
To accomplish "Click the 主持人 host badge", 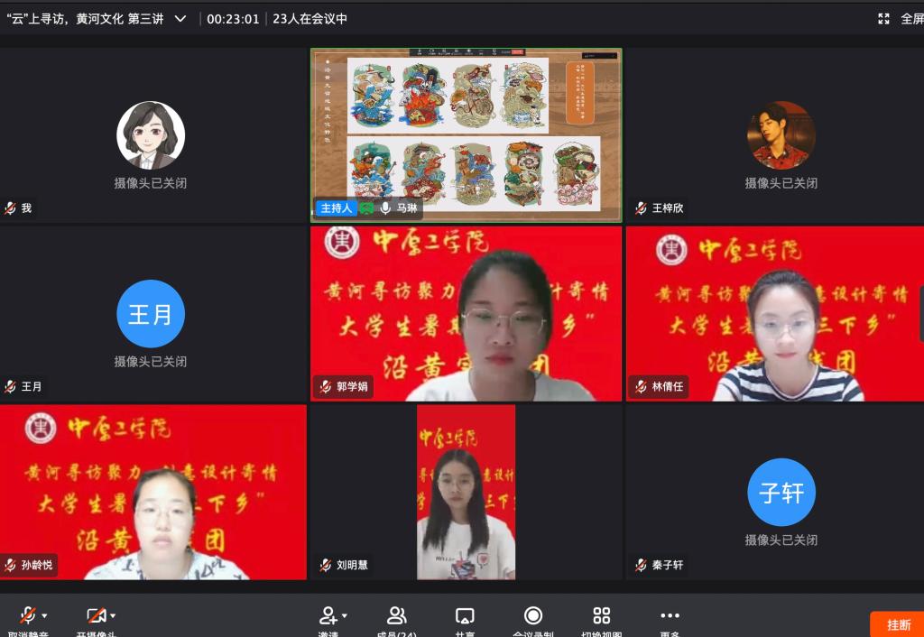I will pyautogui.click(x=335, y=208).
